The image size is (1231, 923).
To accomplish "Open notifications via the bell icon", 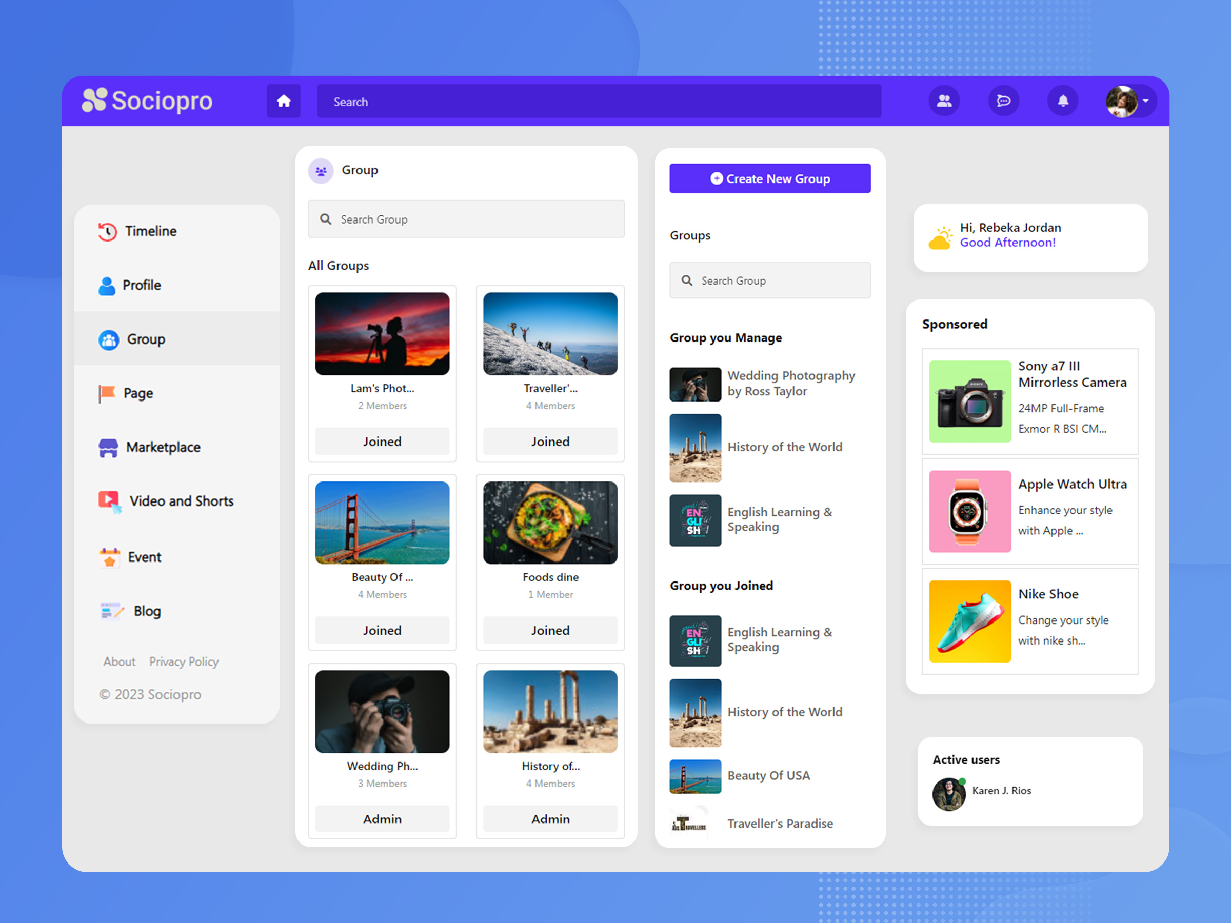I will 1062,101.
